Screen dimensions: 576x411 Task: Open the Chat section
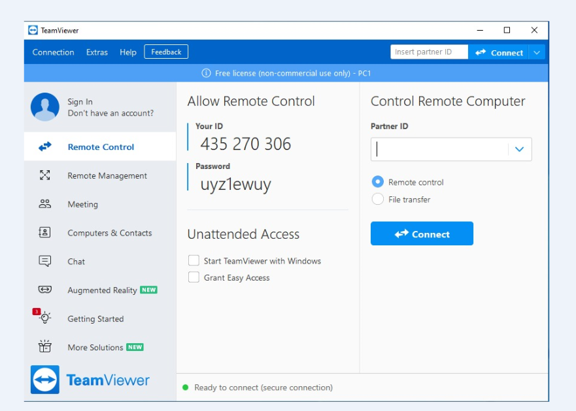pos(100,261)
